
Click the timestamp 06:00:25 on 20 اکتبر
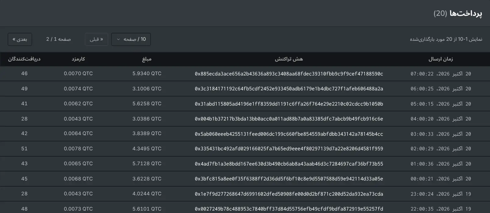coord(441,89)
